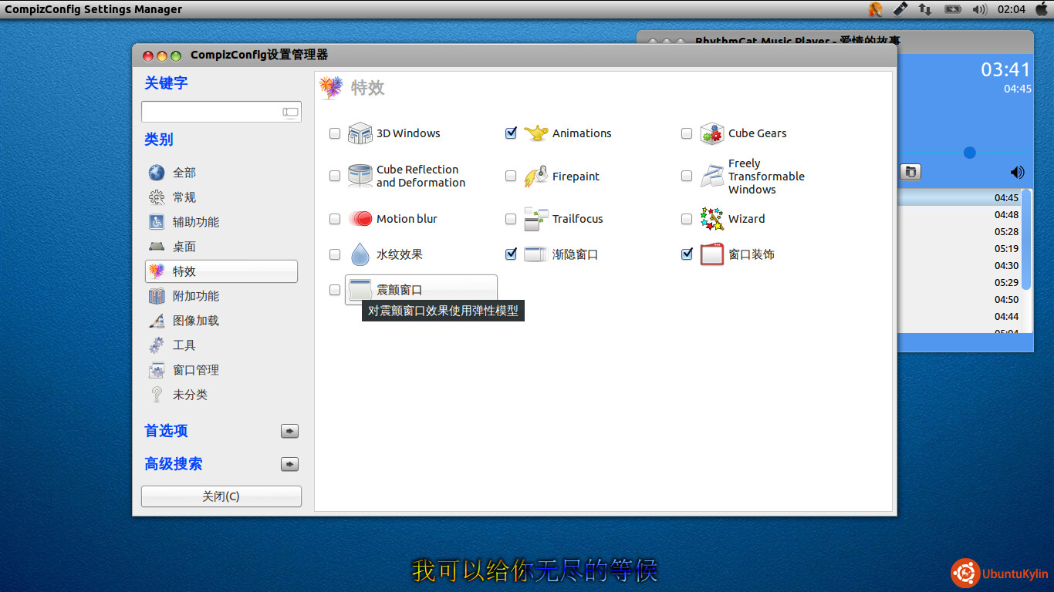Click the Firepaint plugin icon
Image resolution: width=1054 pixels, height=592 pixels.
(x=535, y=177)
